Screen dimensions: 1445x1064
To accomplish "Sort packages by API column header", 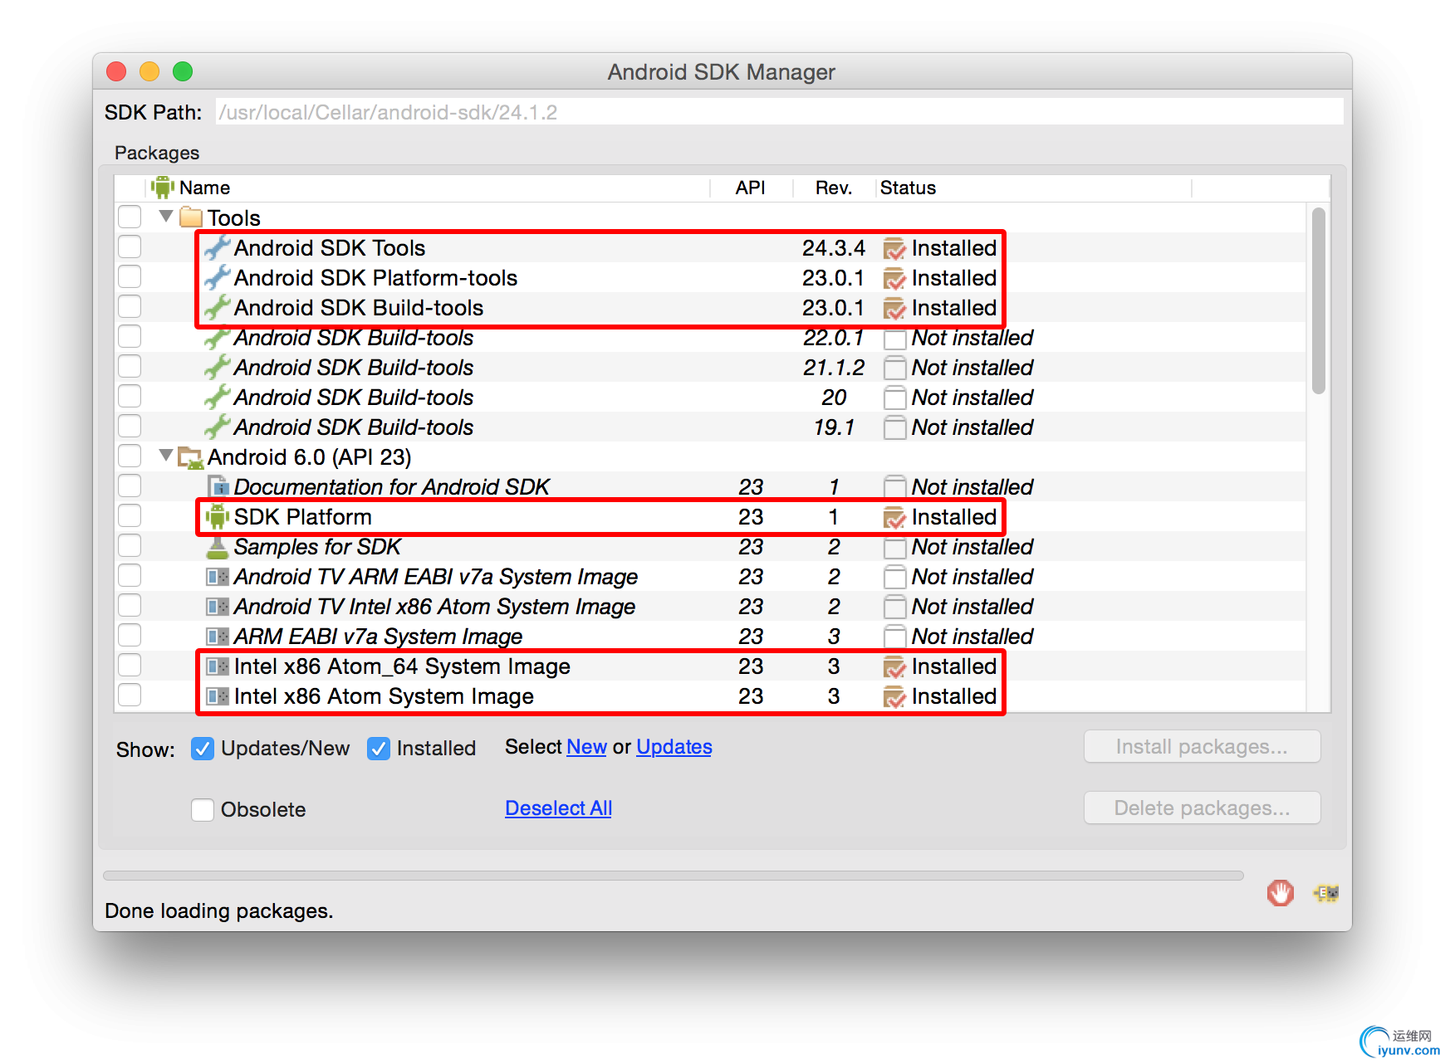I will coord(751,188).
